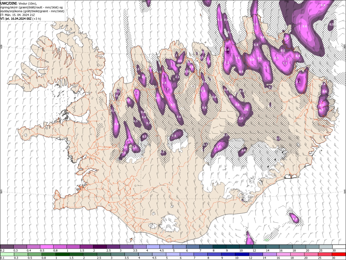Click the 'rigning/skúrir (grænt/blátt/rautt - mm/1klst) og' line
346x260 pixels.
(31, 7)
